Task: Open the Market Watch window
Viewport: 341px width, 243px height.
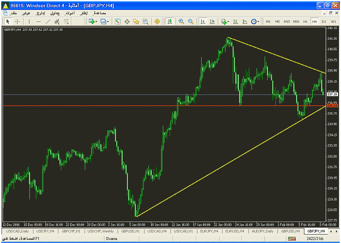Action: click(x=118, y=22)
